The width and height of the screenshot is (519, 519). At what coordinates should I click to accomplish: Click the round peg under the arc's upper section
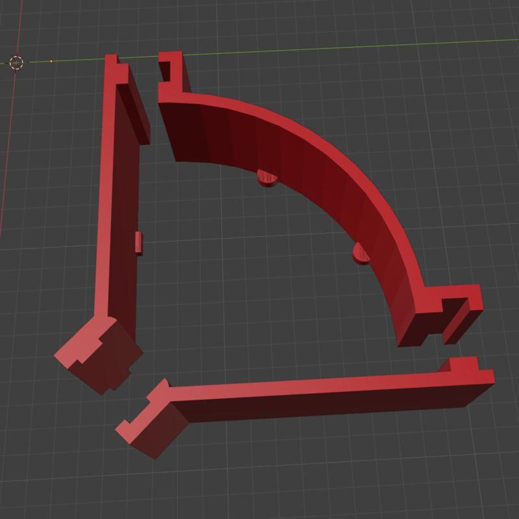coord(268,178)
